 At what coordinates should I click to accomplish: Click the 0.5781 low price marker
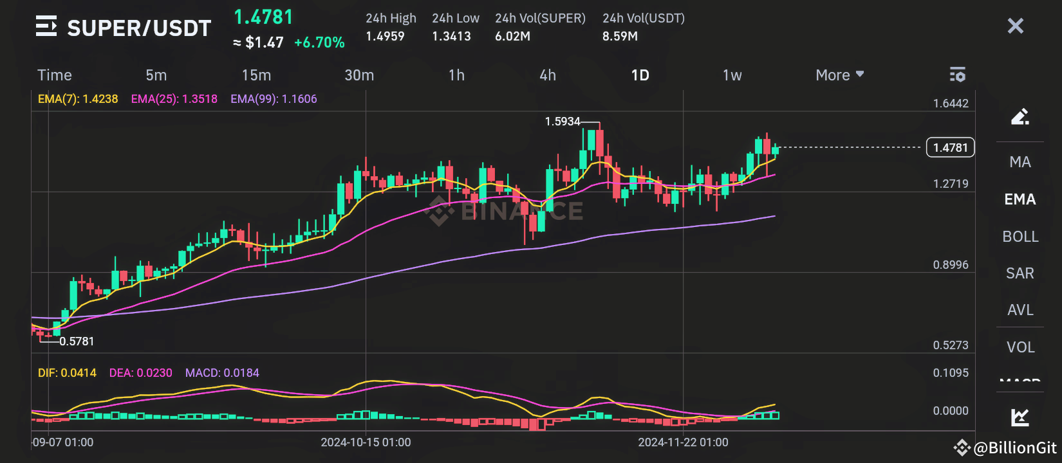tap(77, 341)
